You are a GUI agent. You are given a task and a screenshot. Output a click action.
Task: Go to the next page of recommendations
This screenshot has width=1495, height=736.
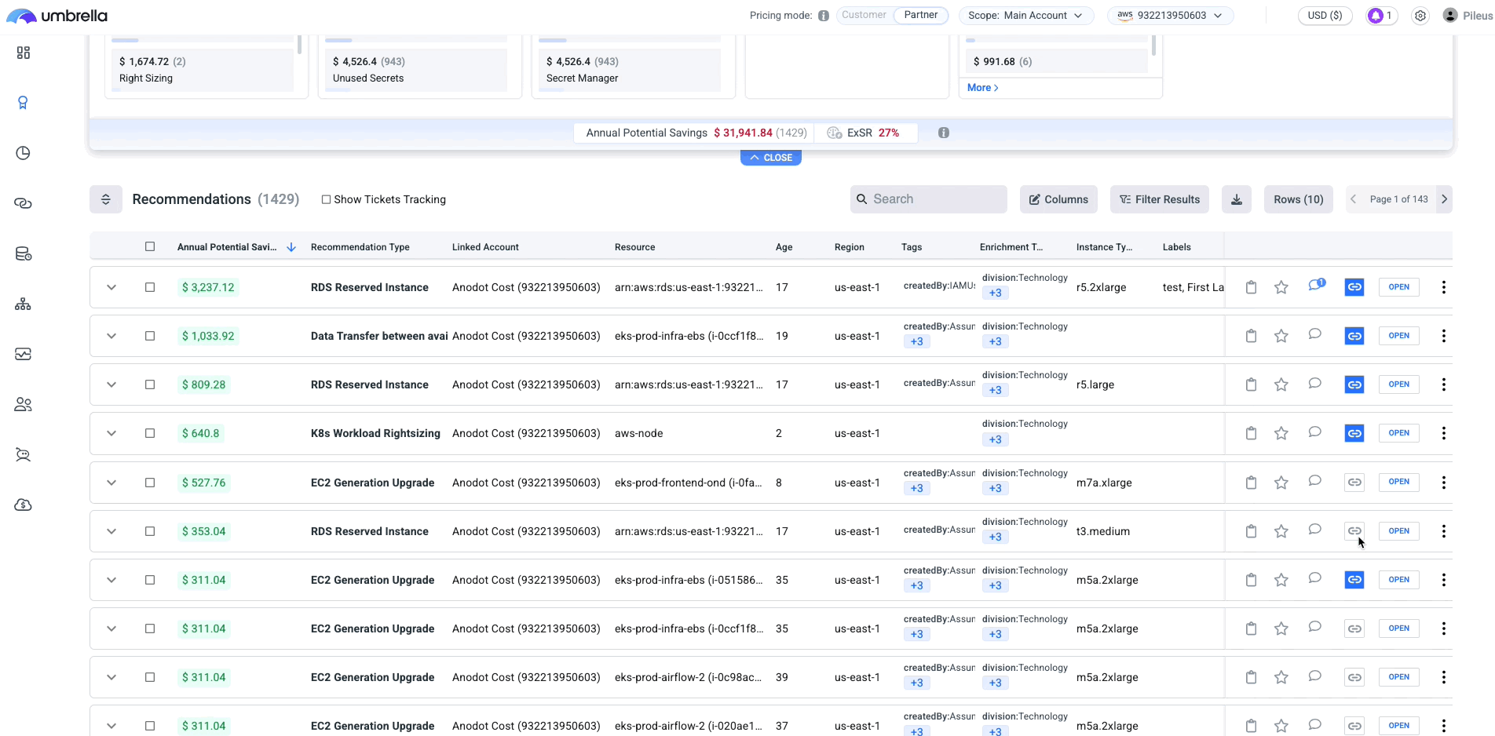pos(1444,199)
